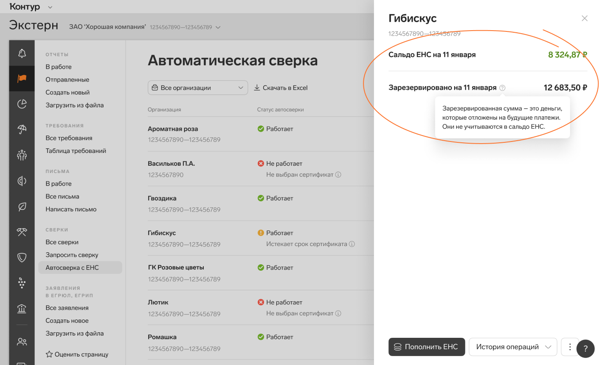Open the bank building sidebar icon
Viewport: 602px width, 365px height.
(x=22, y=308)
